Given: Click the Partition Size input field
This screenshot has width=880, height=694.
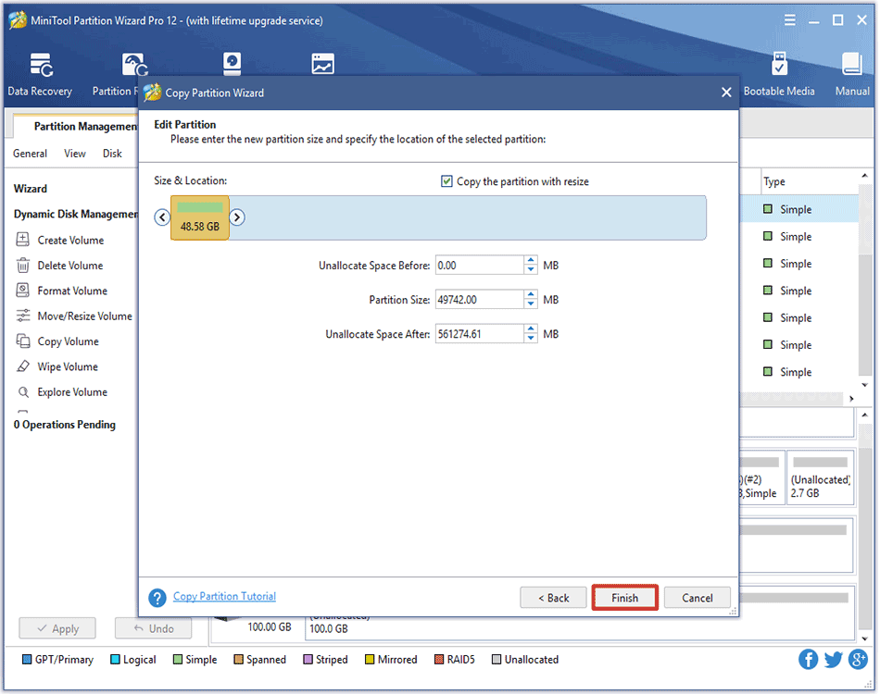Looking at the screenshot, I should 479,300.
